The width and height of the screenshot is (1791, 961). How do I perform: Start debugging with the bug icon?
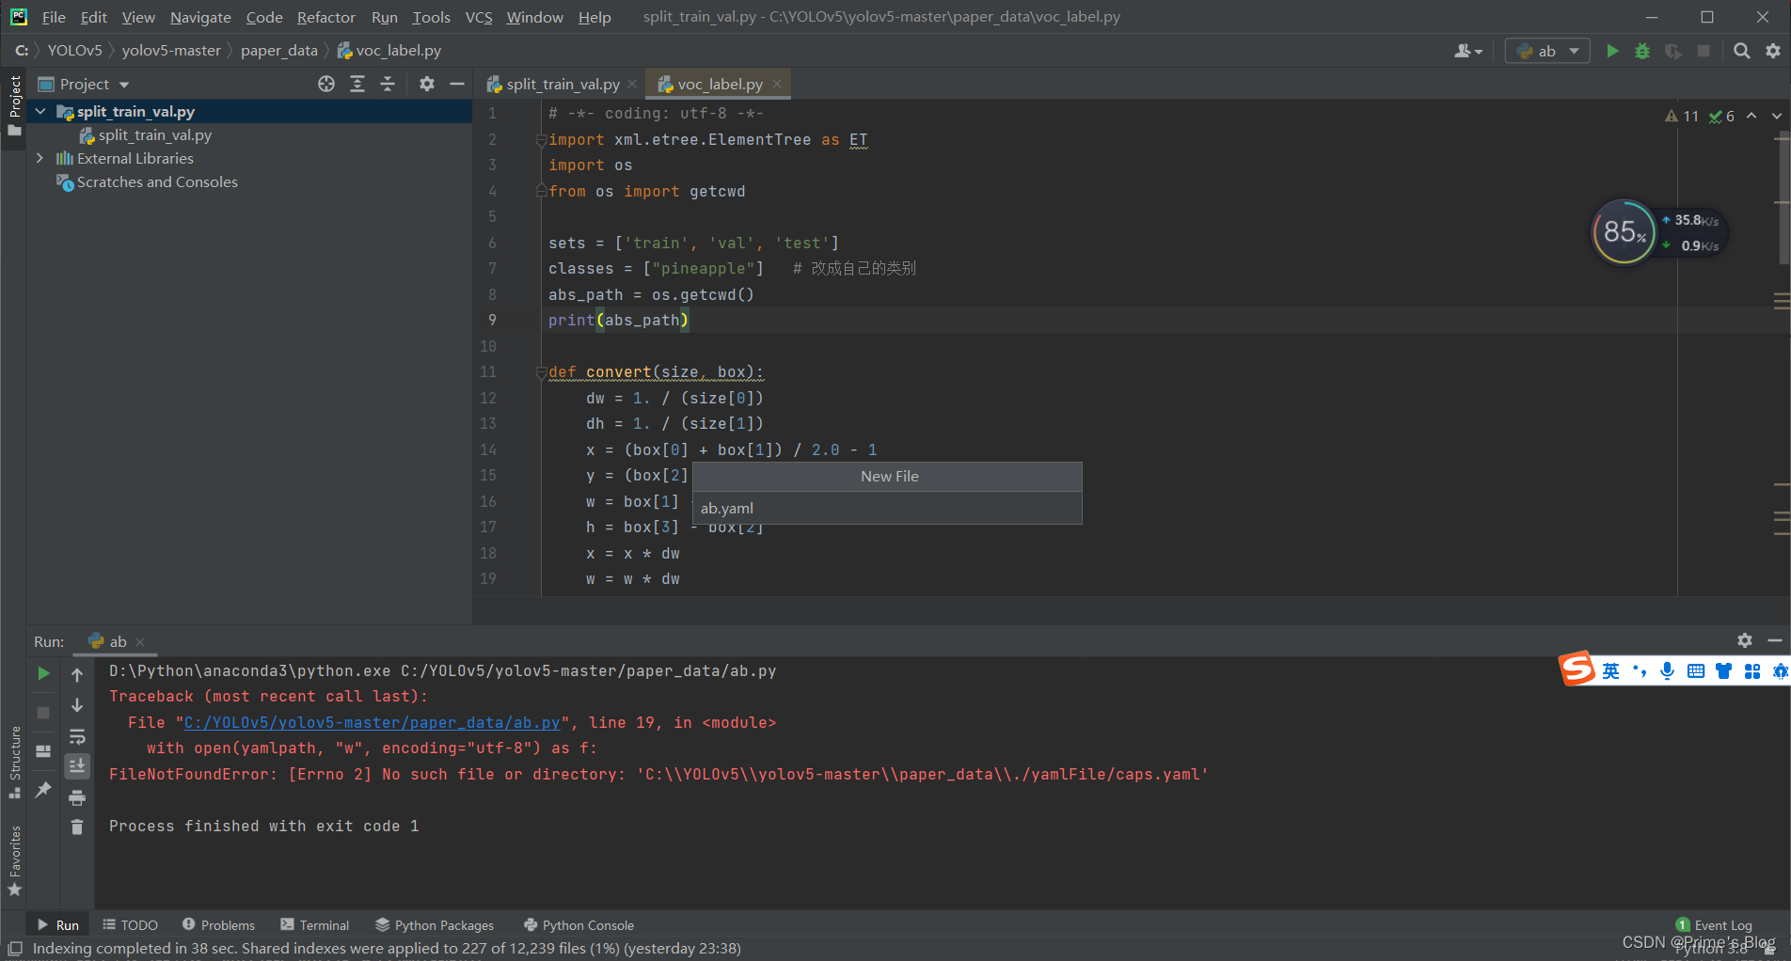(x=1642, y=51)
